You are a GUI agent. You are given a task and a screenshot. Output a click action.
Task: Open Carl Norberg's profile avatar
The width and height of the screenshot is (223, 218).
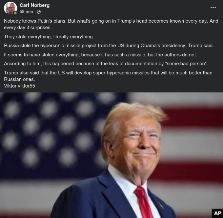point(10,8)
